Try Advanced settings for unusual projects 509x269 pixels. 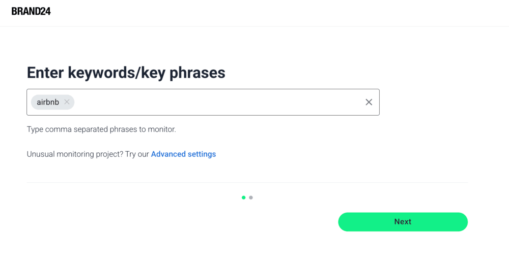(183, 154)
